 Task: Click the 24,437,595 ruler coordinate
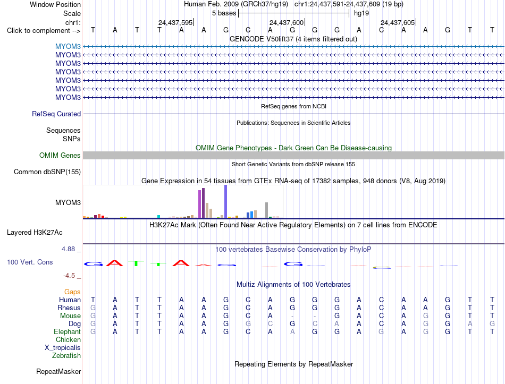click(x=175, y=22)
